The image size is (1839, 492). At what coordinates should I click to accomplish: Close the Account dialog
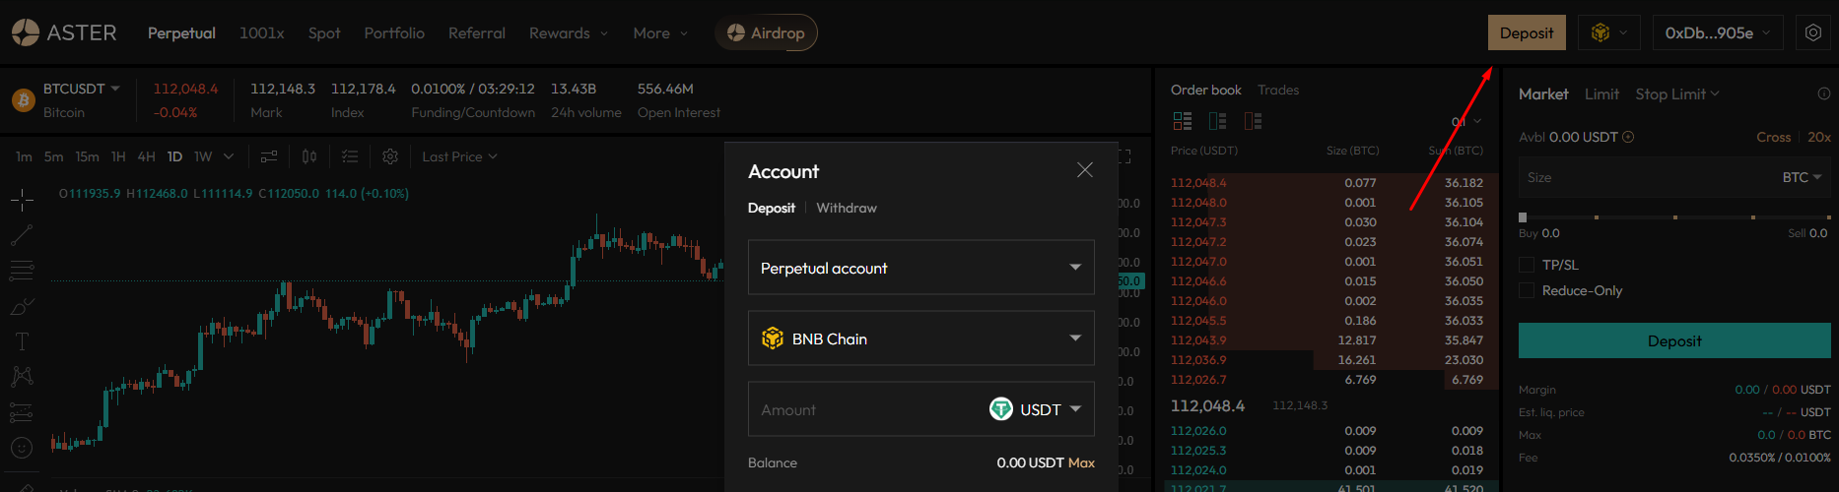[x=1085, y=170]
